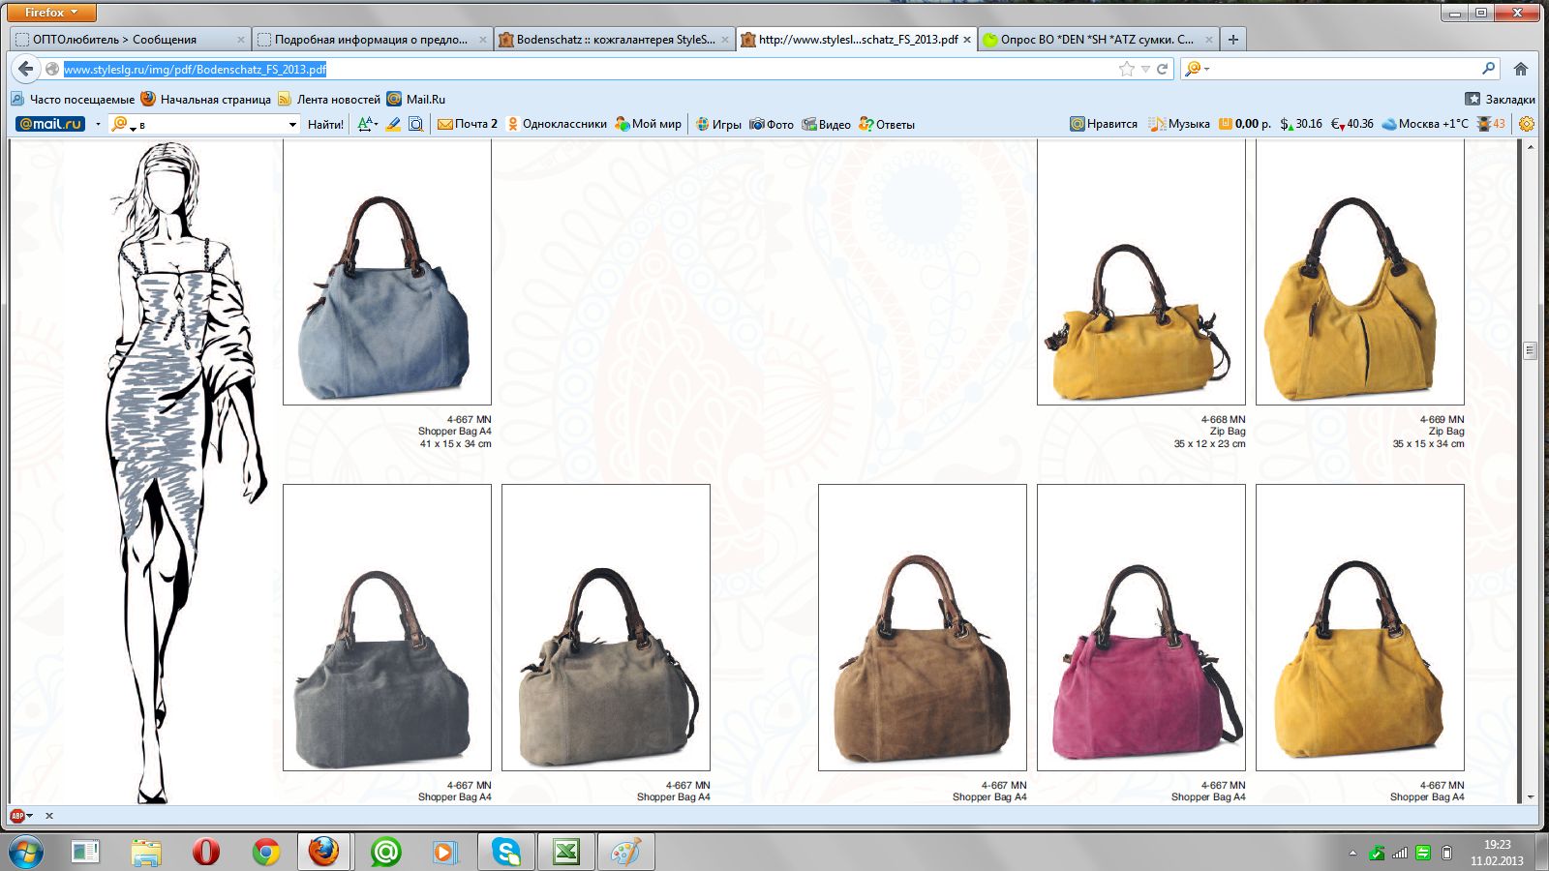Open the Закладки bookmarks button
Viewport: 1549px width, 871px height.
(x=1500, y=99)
